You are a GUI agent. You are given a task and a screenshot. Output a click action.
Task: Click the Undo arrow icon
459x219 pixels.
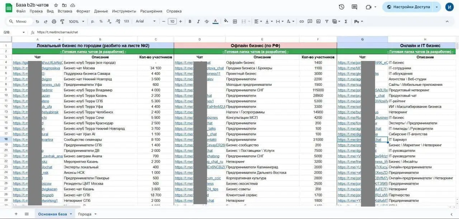point(37,22)
